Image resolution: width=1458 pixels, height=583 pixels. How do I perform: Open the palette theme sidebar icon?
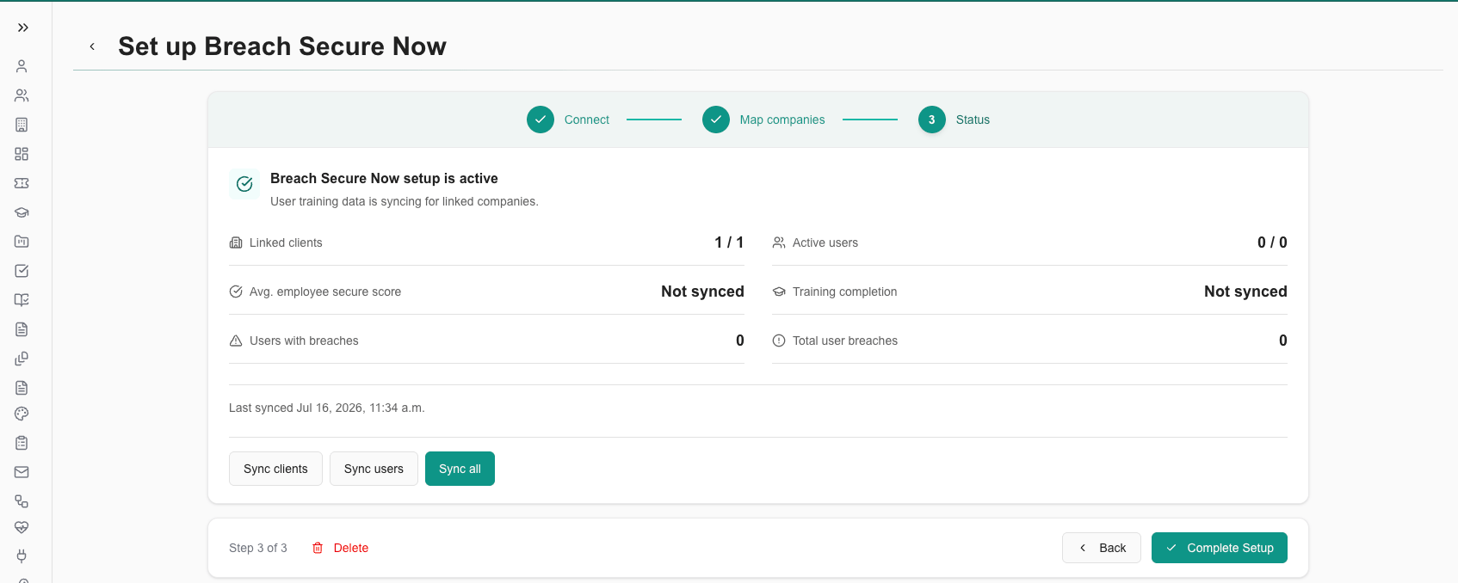[22, 414]
